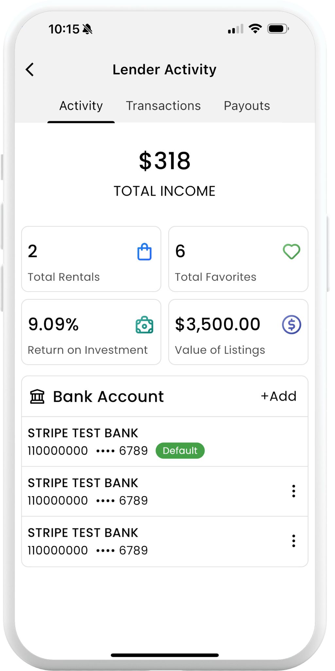
Task: Click the bank building icon
Action: point(37,396)
